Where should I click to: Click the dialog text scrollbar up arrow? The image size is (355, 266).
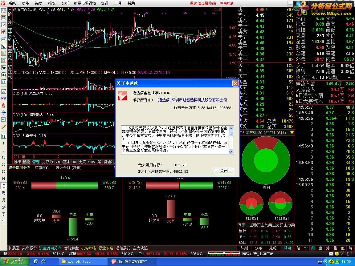[231, 128]
